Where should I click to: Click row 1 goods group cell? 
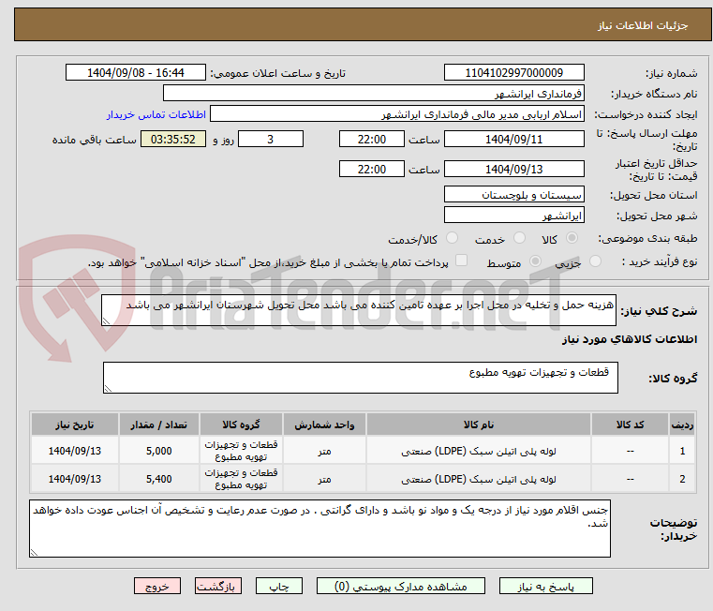tap(241, 451)
